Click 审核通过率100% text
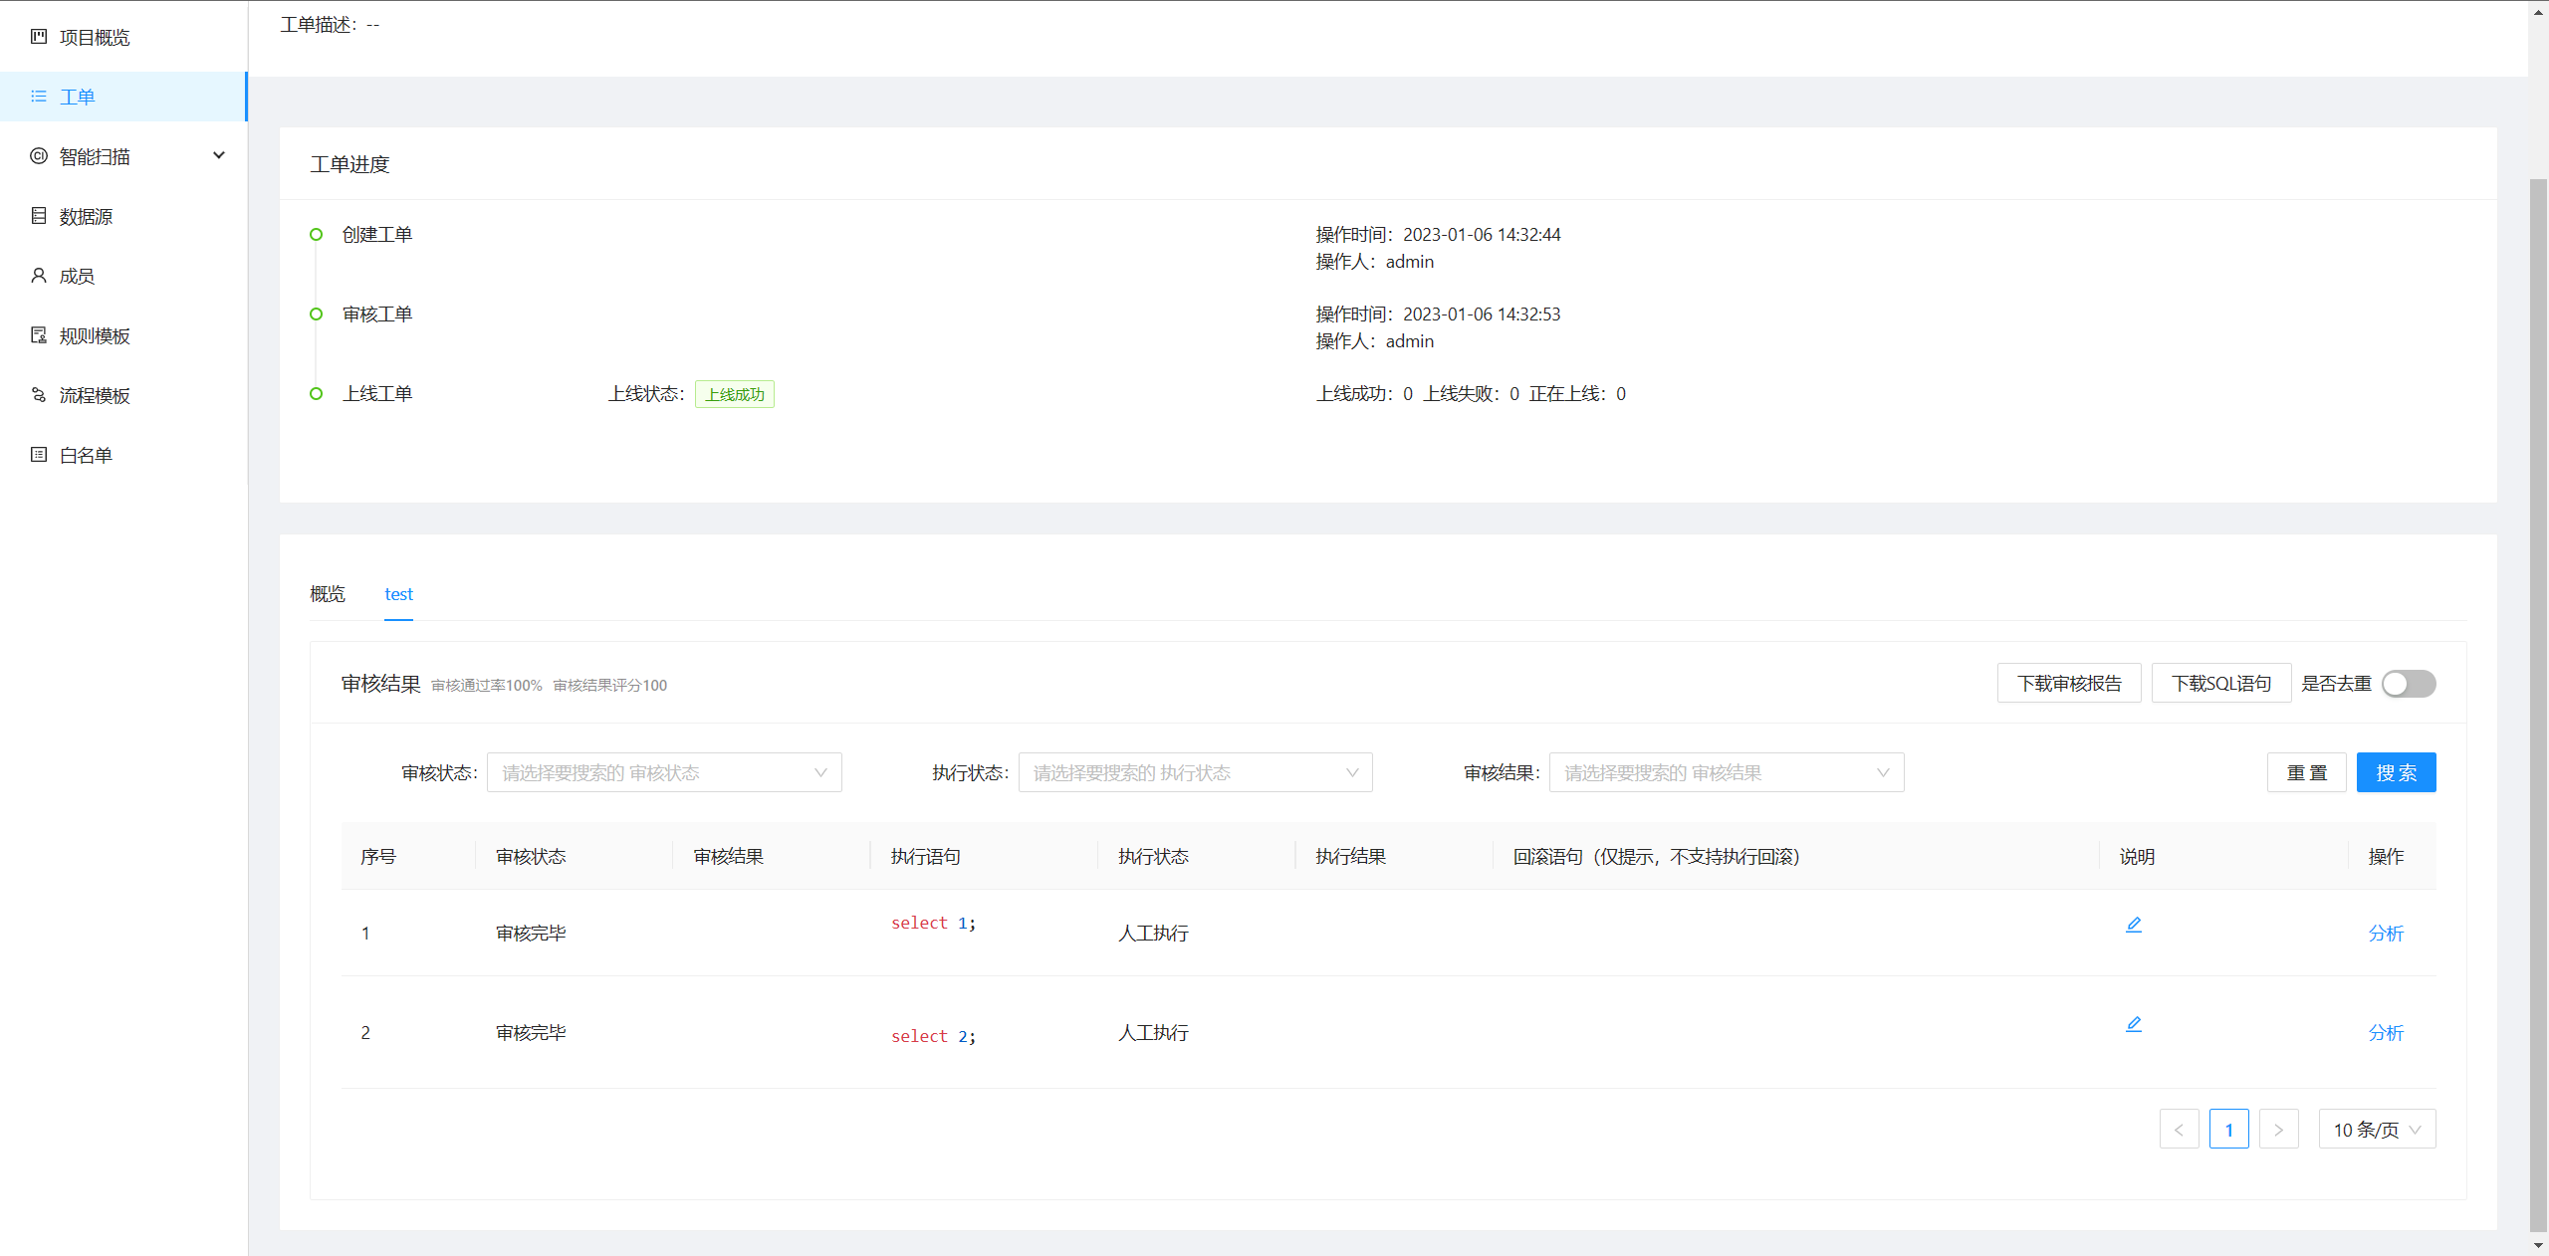 pyautogui.click(x=487, y=686)
